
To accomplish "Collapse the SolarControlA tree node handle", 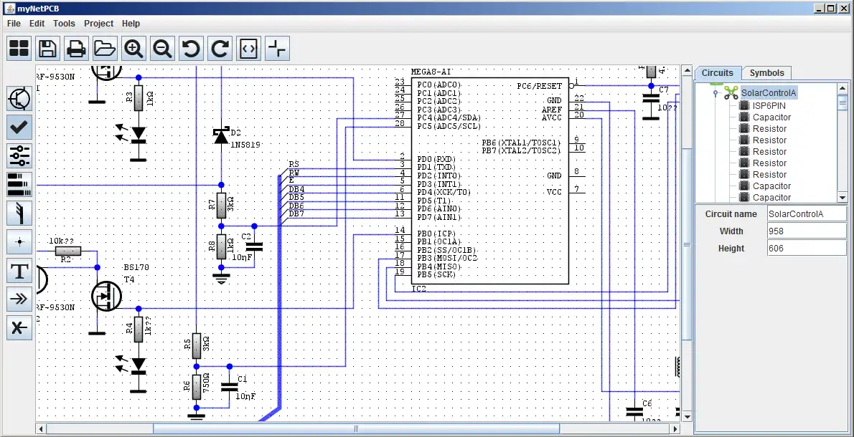I will pyautogui.click(x=715, y=93).
